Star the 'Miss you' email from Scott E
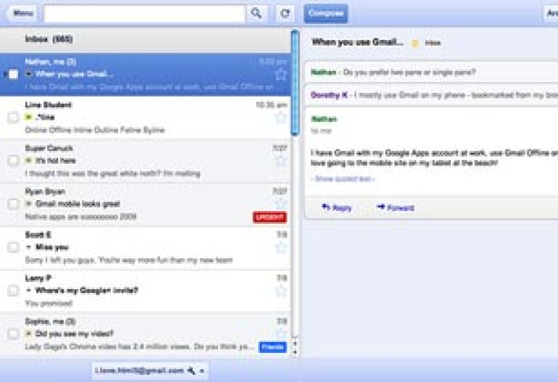Image resolution: width=558 pixels, height=382 pixels. point(280,247)
